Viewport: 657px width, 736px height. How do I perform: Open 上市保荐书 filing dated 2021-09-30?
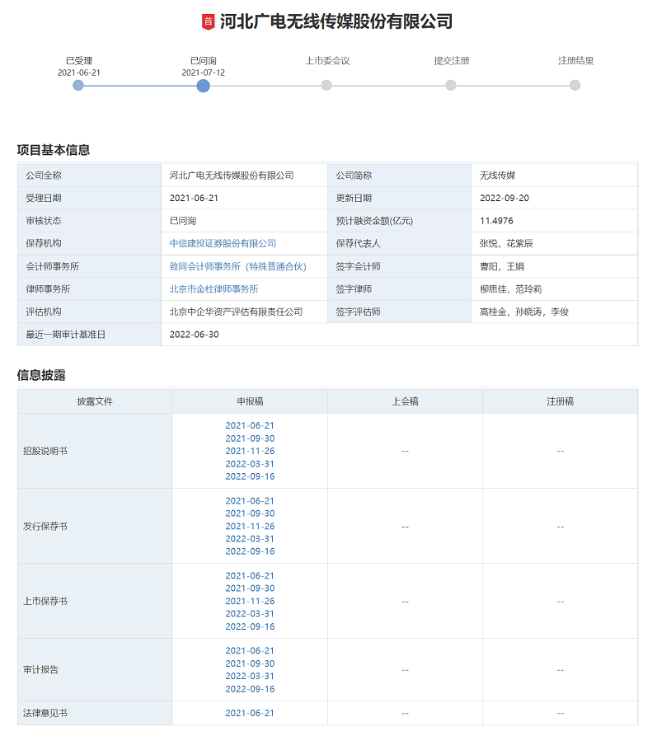coord(250,588)
